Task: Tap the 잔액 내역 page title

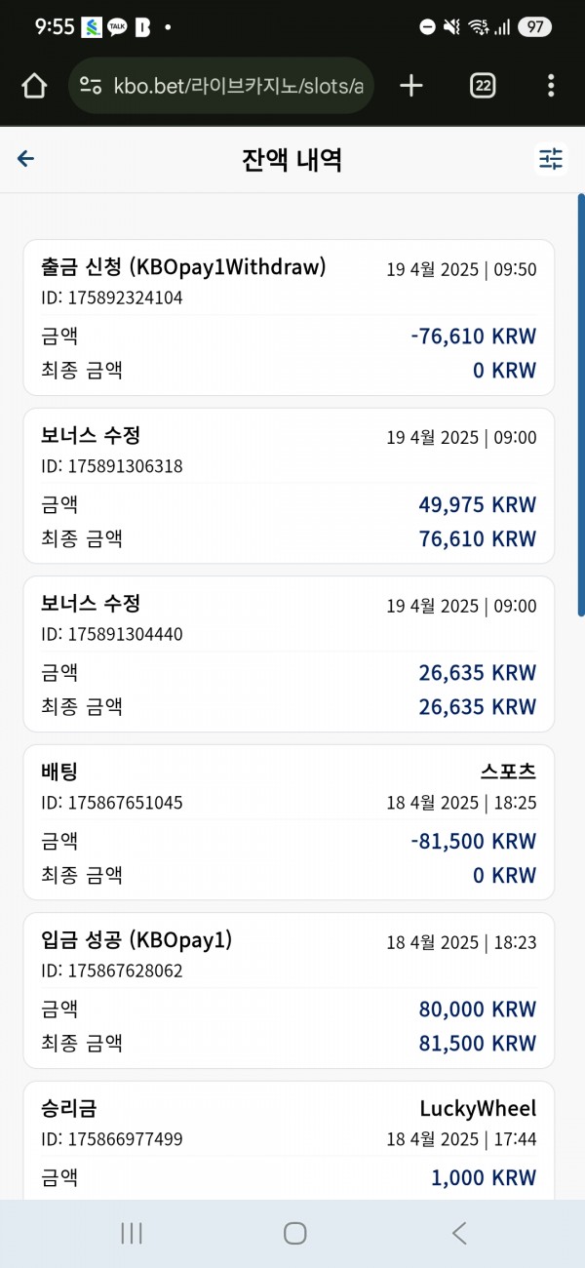Action: click(292, 160)
